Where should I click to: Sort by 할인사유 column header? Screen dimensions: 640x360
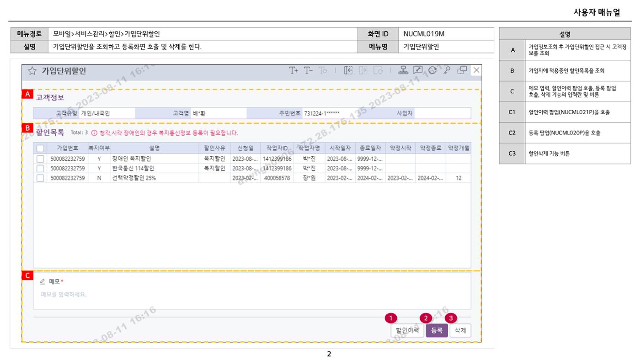pos(214,148)
